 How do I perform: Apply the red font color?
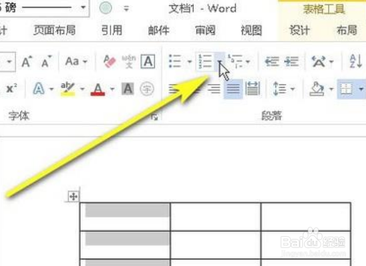pyautogui.click(x=98, y=89)
